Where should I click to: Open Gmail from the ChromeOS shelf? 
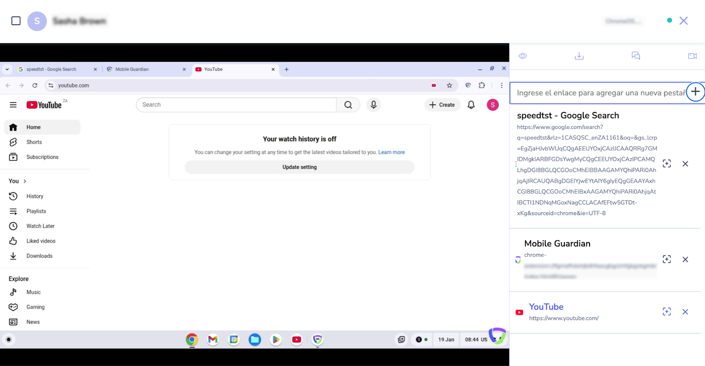click(x=213, y=340)
